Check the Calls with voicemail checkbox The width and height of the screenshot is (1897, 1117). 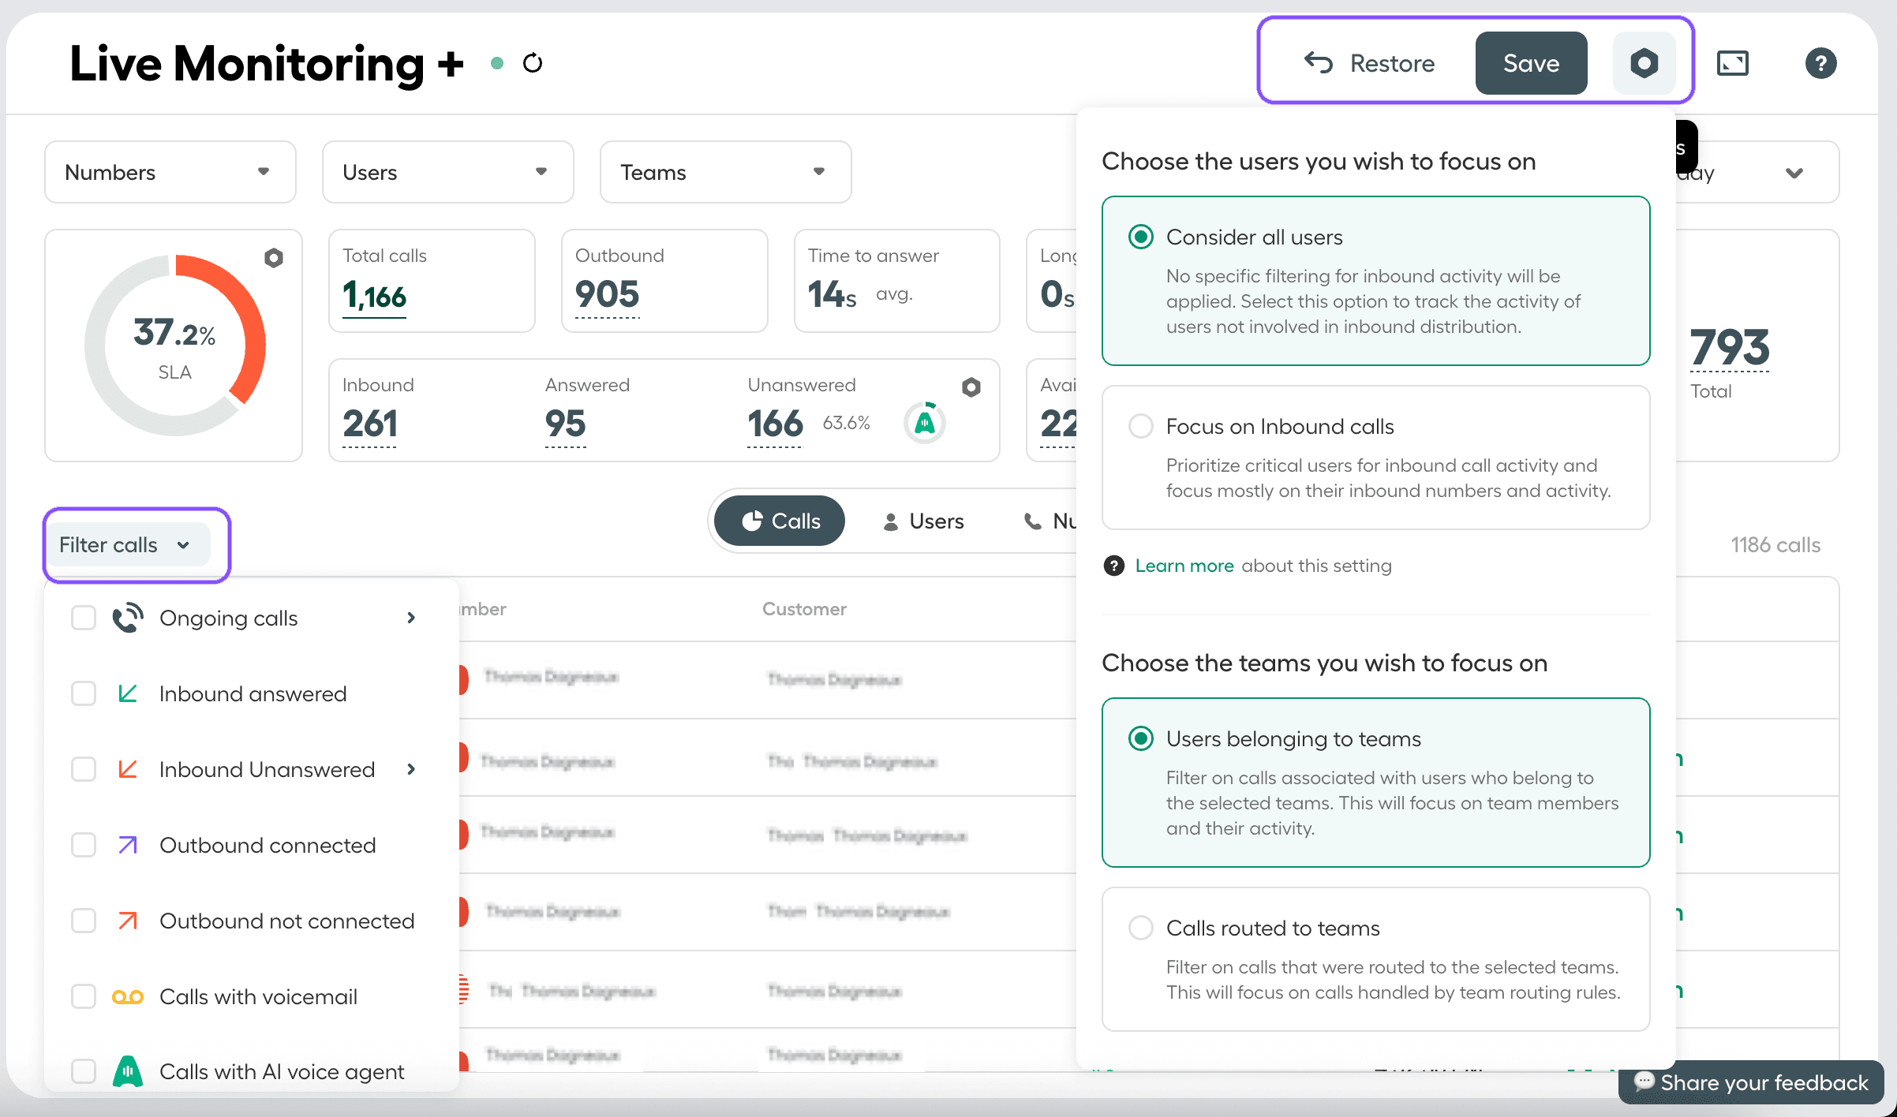pyautogui.click(x=83, y=996)
